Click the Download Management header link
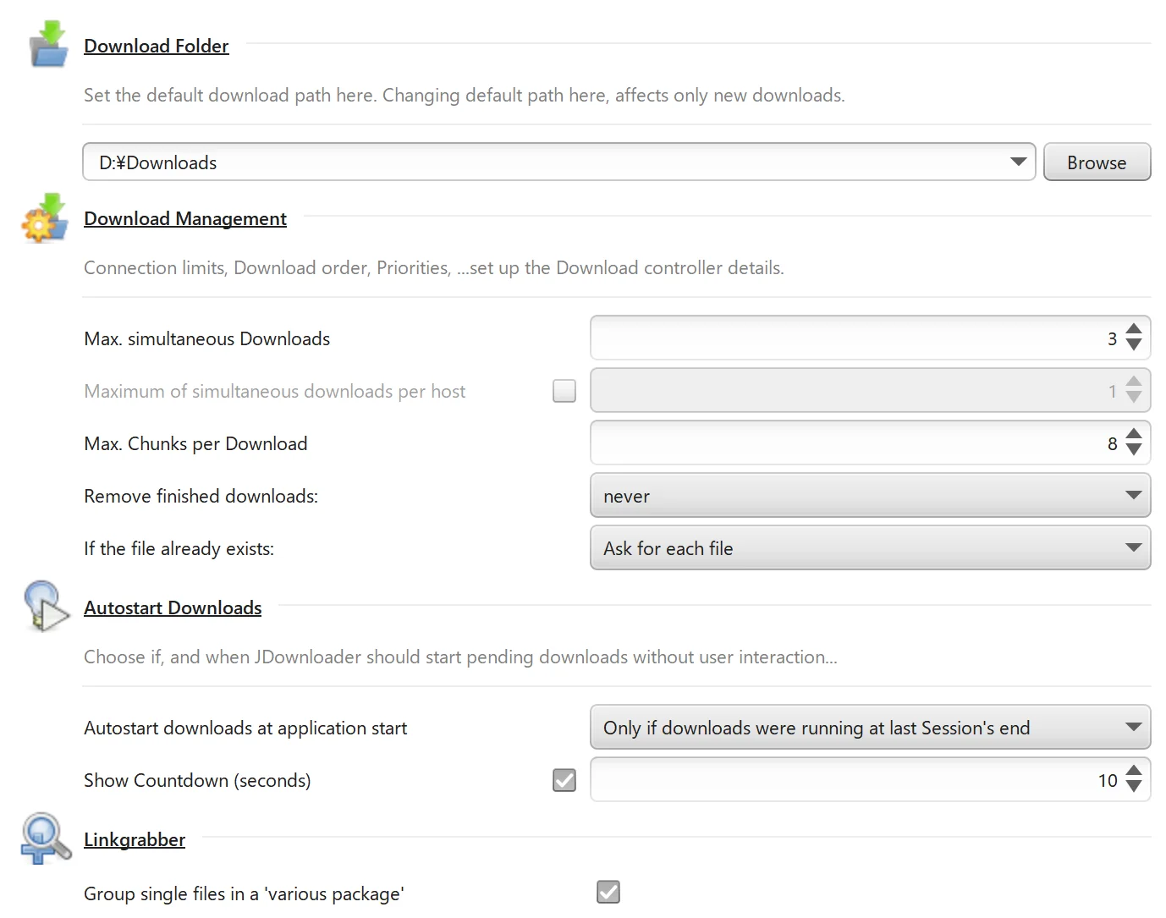This screenshot has width=1166, height=918. [184, 218]
